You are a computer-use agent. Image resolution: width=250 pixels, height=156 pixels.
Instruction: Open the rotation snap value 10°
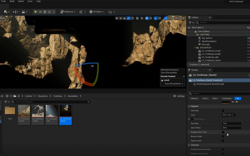coord(160,18)
